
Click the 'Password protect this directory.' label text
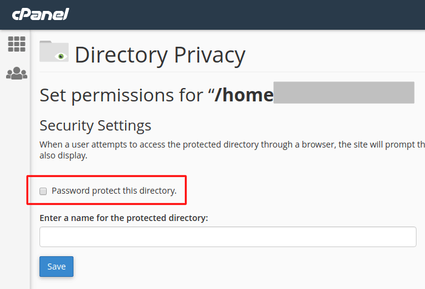coord(114,191)
